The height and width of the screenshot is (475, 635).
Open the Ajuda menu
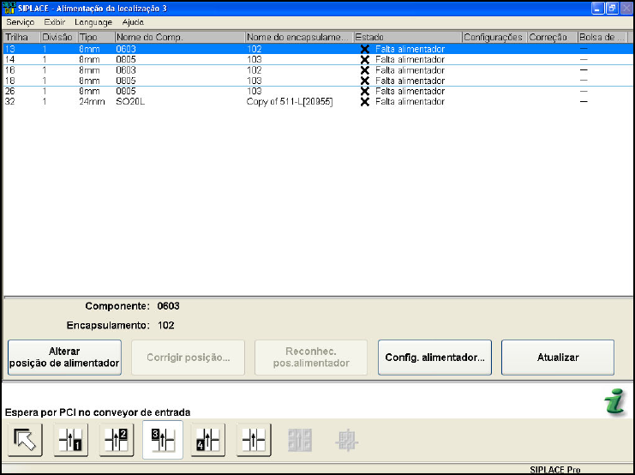click(134, 21)
